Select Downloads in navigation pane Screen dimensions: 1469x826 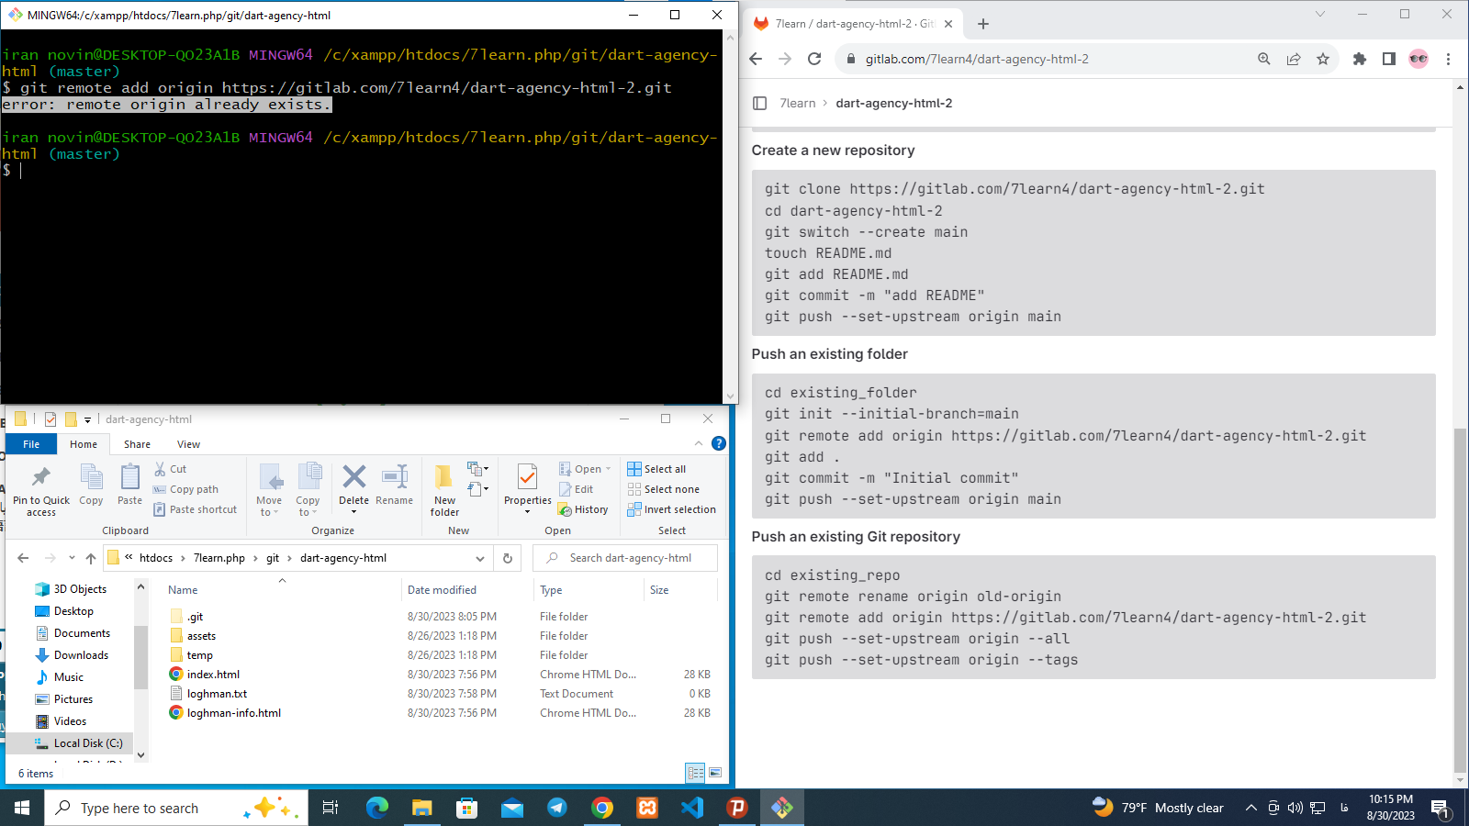point(81,655)
